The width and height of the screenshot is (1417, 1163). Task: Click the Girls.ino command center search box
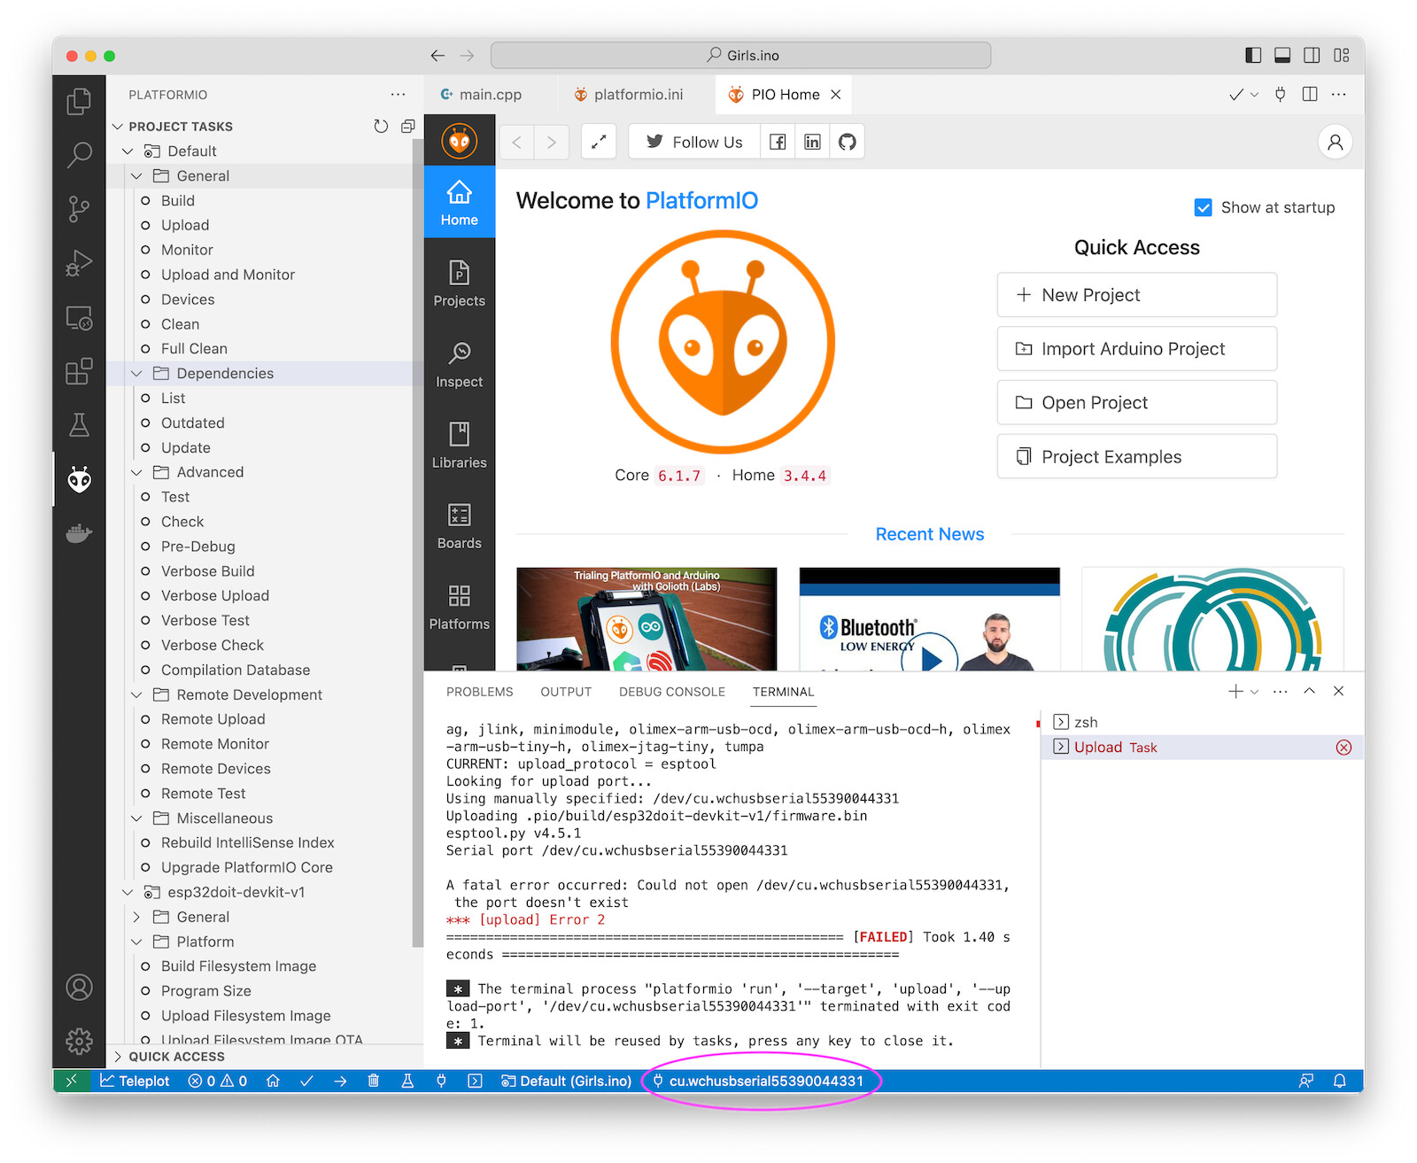(740, 55)
